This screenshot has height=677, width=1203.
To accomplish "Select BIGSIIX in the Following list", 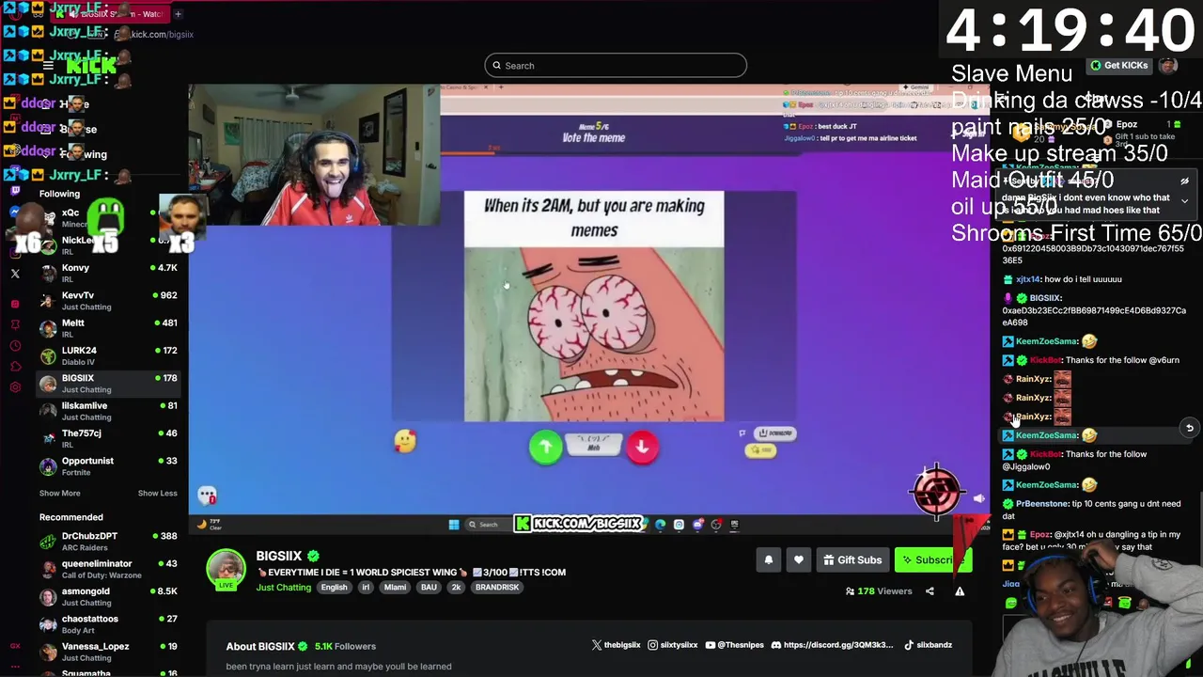I will (x=108, y=384).
